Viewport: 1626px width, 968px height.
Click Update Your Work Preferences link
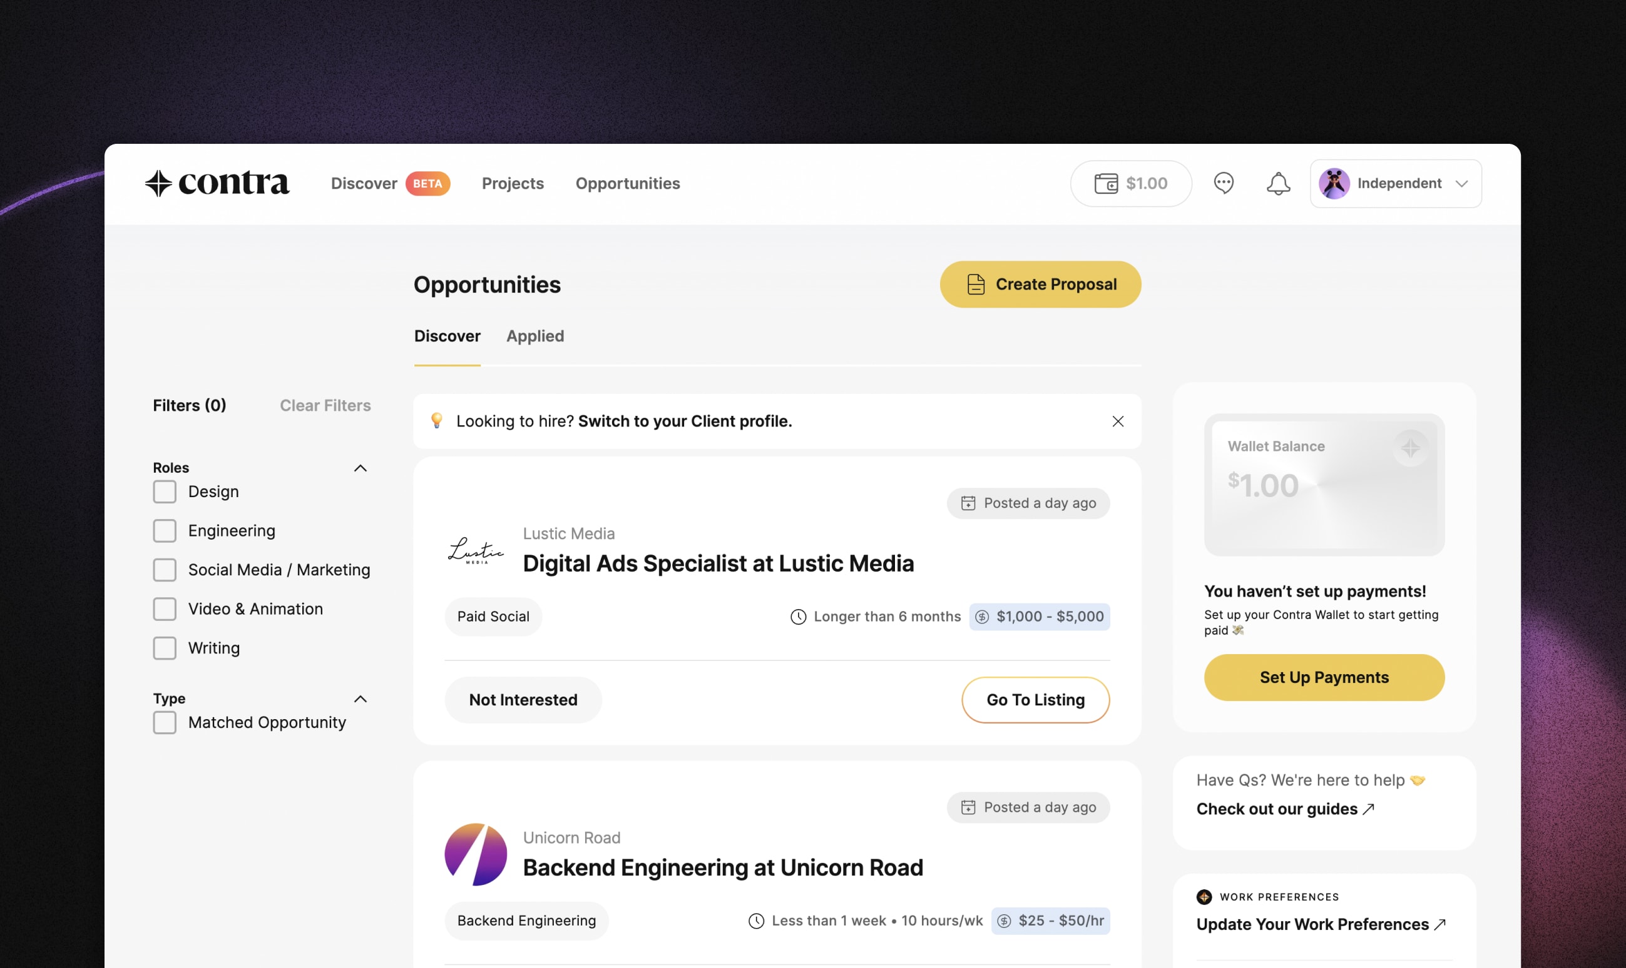pos(1321,924)
